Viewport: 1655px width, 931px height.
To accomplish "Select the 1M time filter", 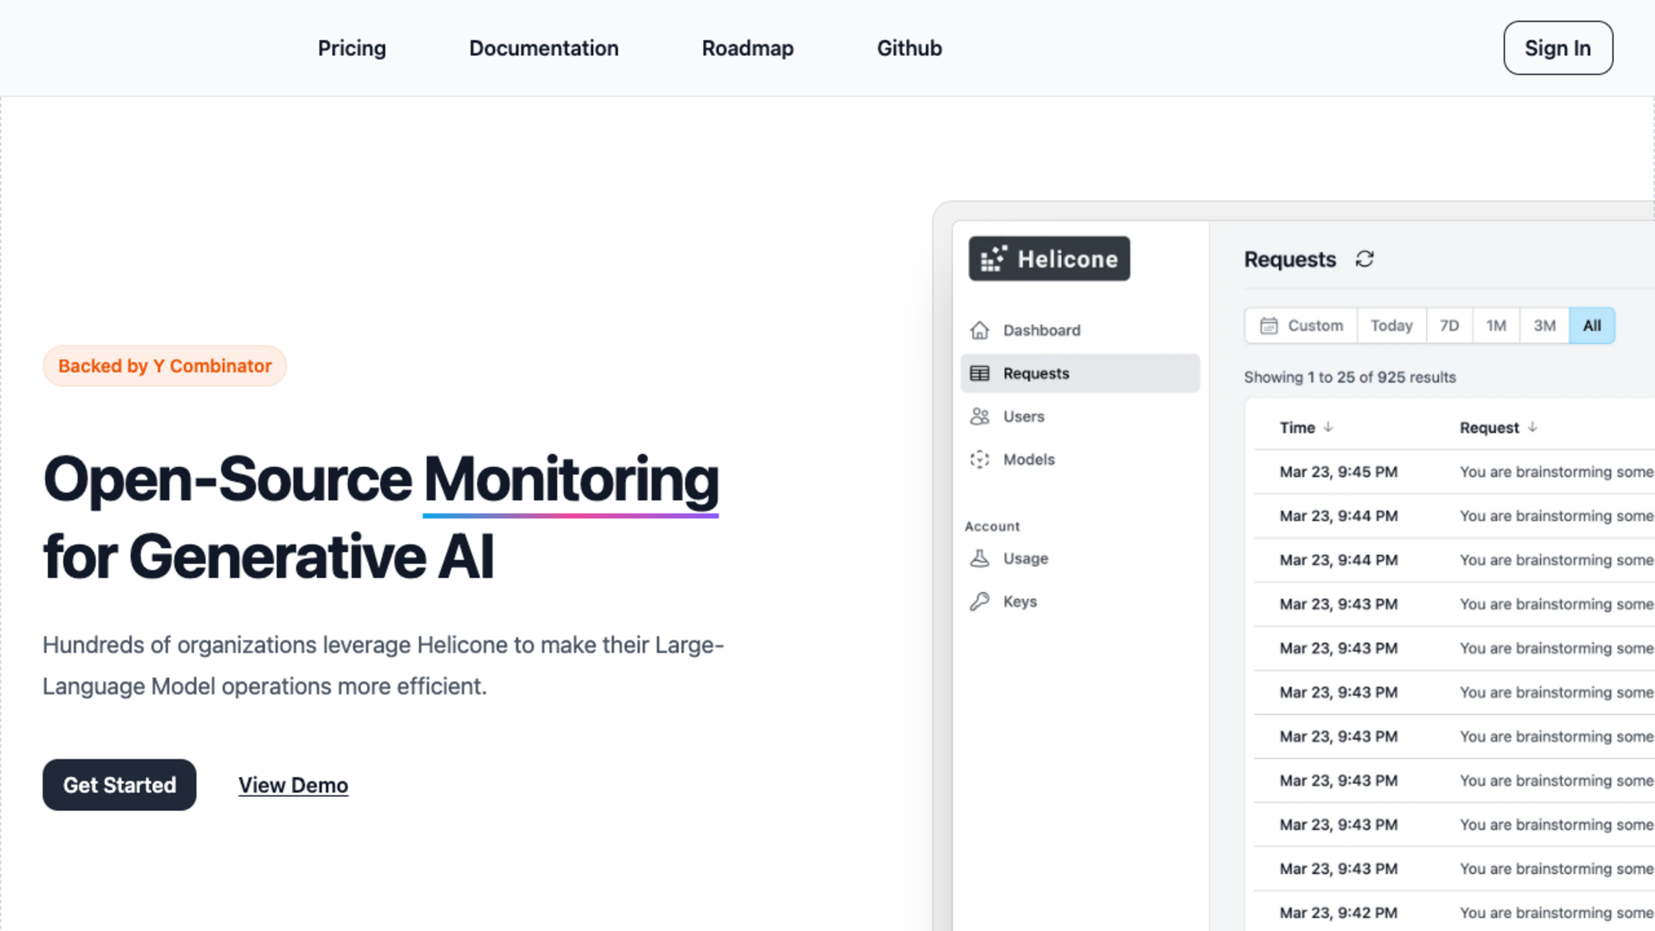I will [1496, 326].
